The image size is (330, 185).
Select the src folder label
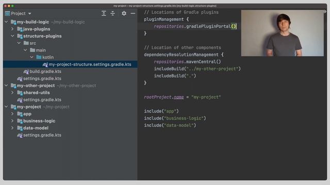pos(32,43)
